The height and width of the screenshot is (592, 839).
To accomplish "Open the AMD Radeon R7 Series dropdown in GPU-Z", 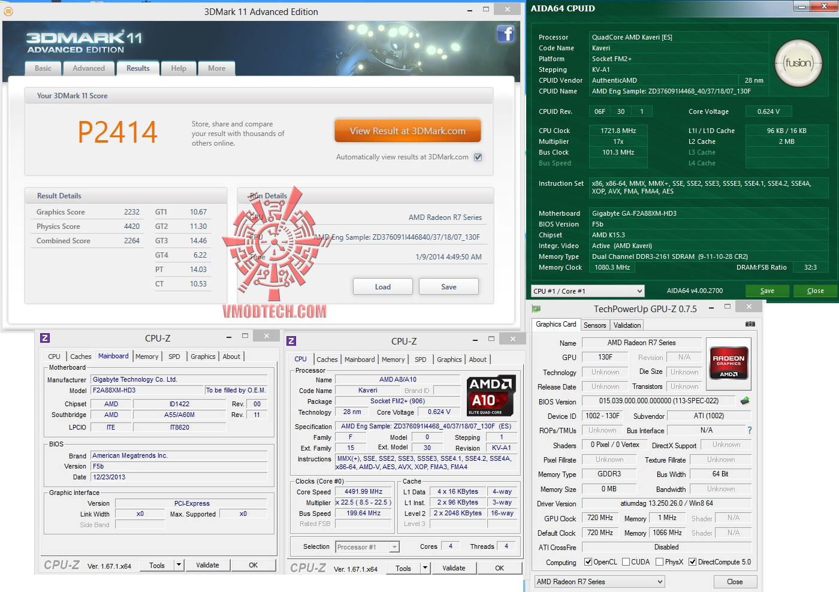I will (599, 582).
